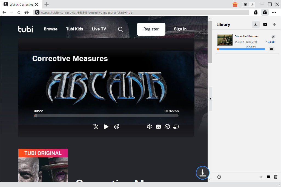The image size is (281, 187).
Task: Enable closed captions in the video player
Action: click(x=158, y=127)
